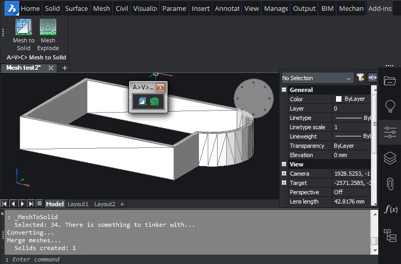Expand the Target property row
The image size is (401, 264).
284,183
